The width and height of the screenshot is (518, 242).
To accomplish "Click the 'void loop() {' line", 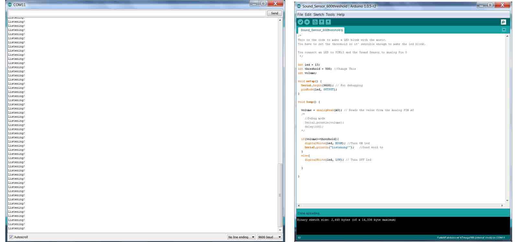I will pos(309,102).
